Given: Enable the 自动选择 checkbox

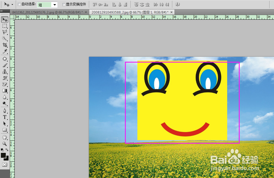Looking at the screenshot, I should [19, 4].
